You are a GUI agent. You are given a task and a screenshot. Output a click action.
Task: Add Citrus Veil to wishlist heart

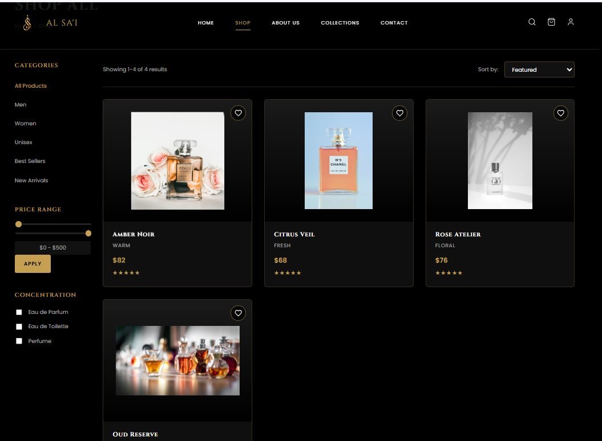tap(399, 113)
